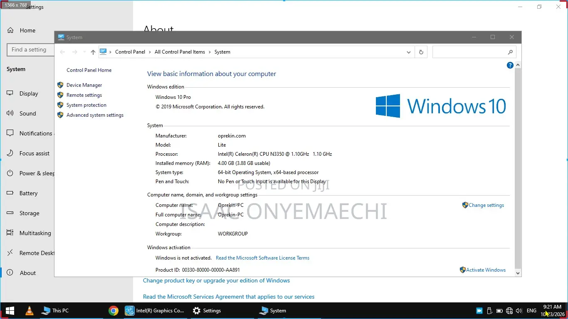Click Advanced system settings

tap(95, 115)
